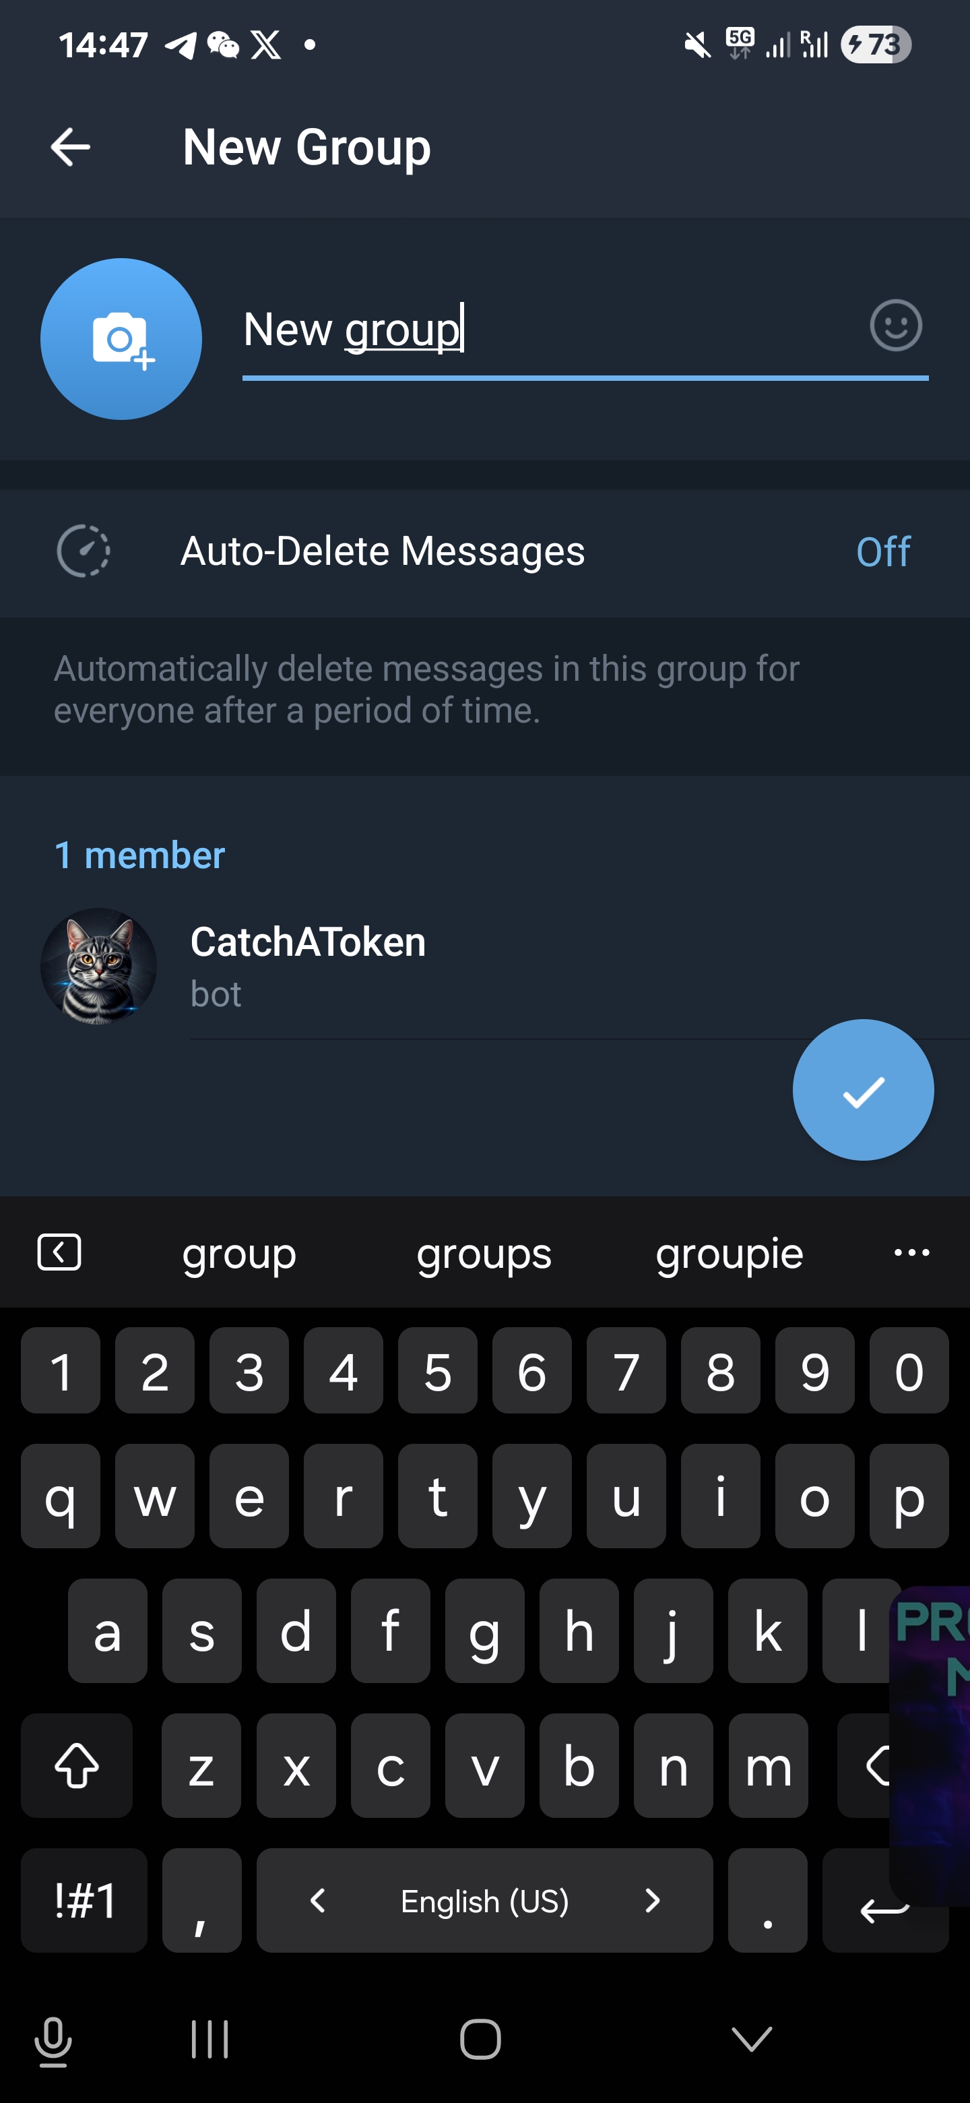The width and height of the screenshot is (970, 2103).
Task: Switch to symbols with the !#1 key
Action: coord(84,1901)
